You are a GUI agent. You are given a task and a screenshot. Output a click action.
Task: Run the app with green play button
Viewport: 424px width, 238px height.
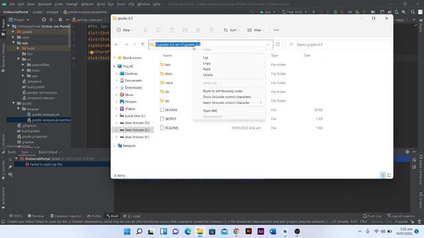(313, 12)
